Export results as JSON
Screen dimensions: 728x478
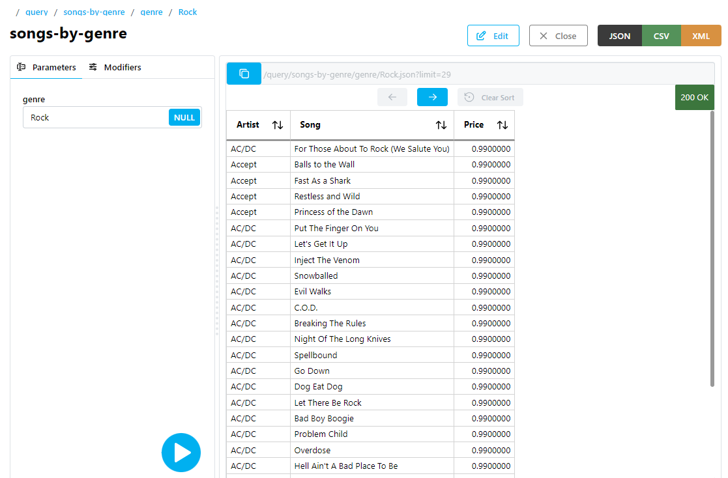pos(620,36)
